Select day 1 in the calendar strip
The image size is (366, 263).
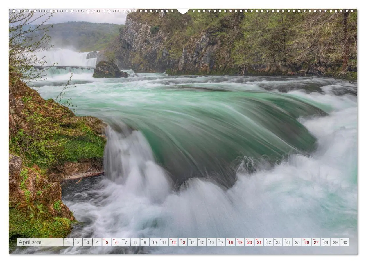pos(69,242)
